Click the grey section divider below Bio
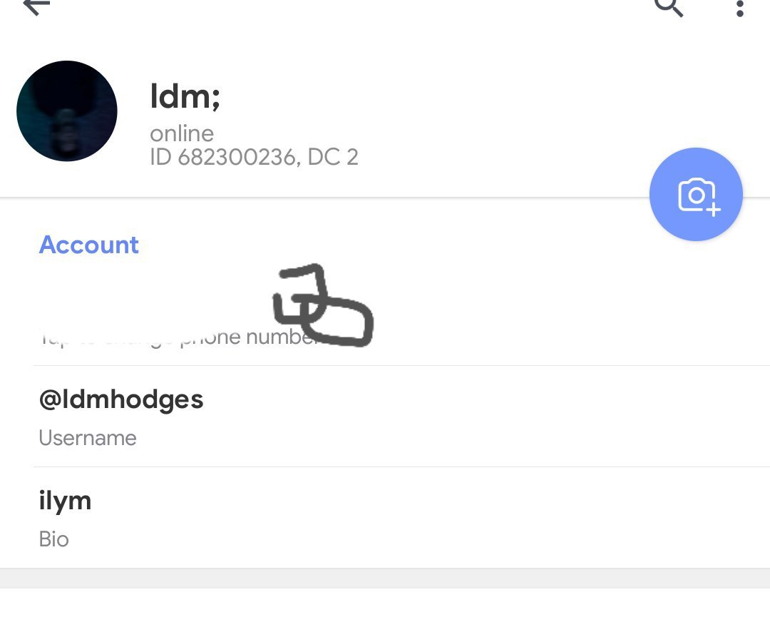The width and height of the screenshot is (770, 622). click(x=385, y=578)
